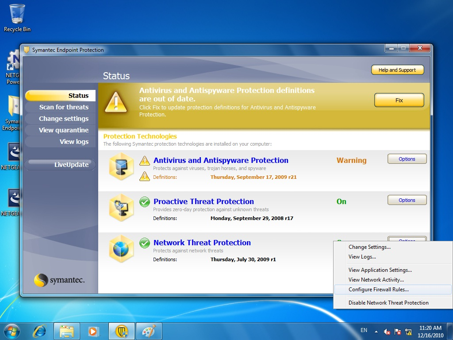Screen dimensions: 453x340
Task: Choose Change Settings... in context menu
Action: [x=393, y=247]
